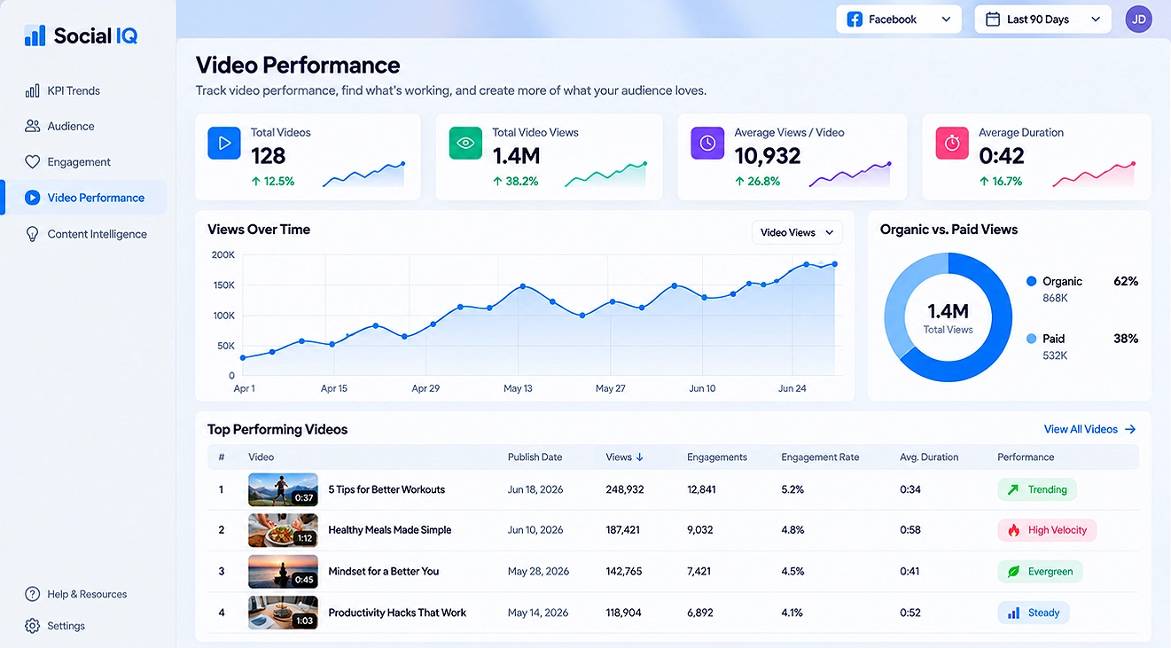Click the Engagement Rate column header
Viewport: 1171px width, 648px height.
tap(820, 457)
